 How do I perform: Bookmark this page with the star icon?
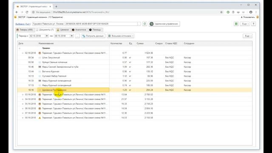tap(221, 12)
